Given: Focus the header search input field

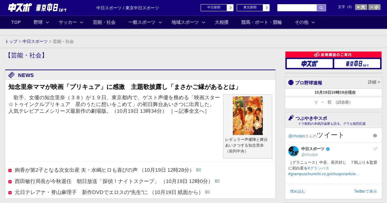Looking at the screenshot, I should click(x=297, y=8).
